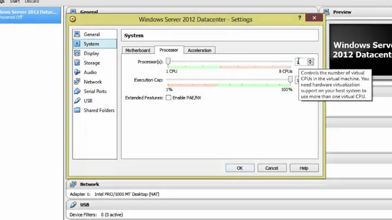Image resolution: width=392 pixels, height=220 pixels.
Task: Click the Discard toolbar button
Action: coord(32,2)
